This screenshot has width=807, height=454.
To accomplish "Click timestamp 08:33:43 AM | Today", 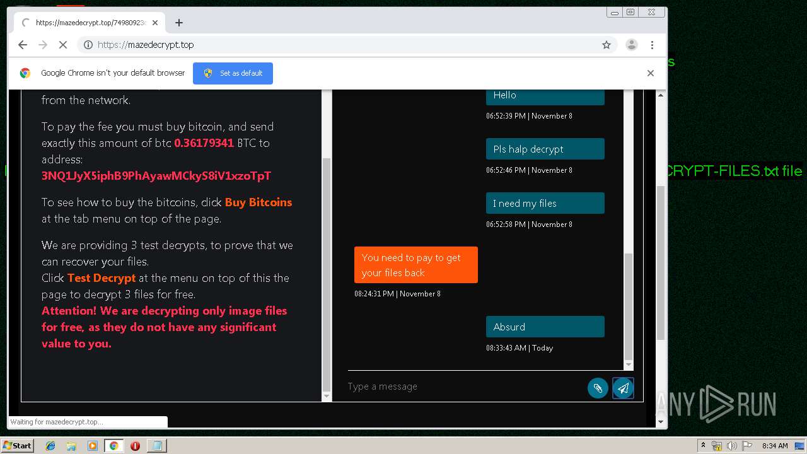I will point(520,348).
